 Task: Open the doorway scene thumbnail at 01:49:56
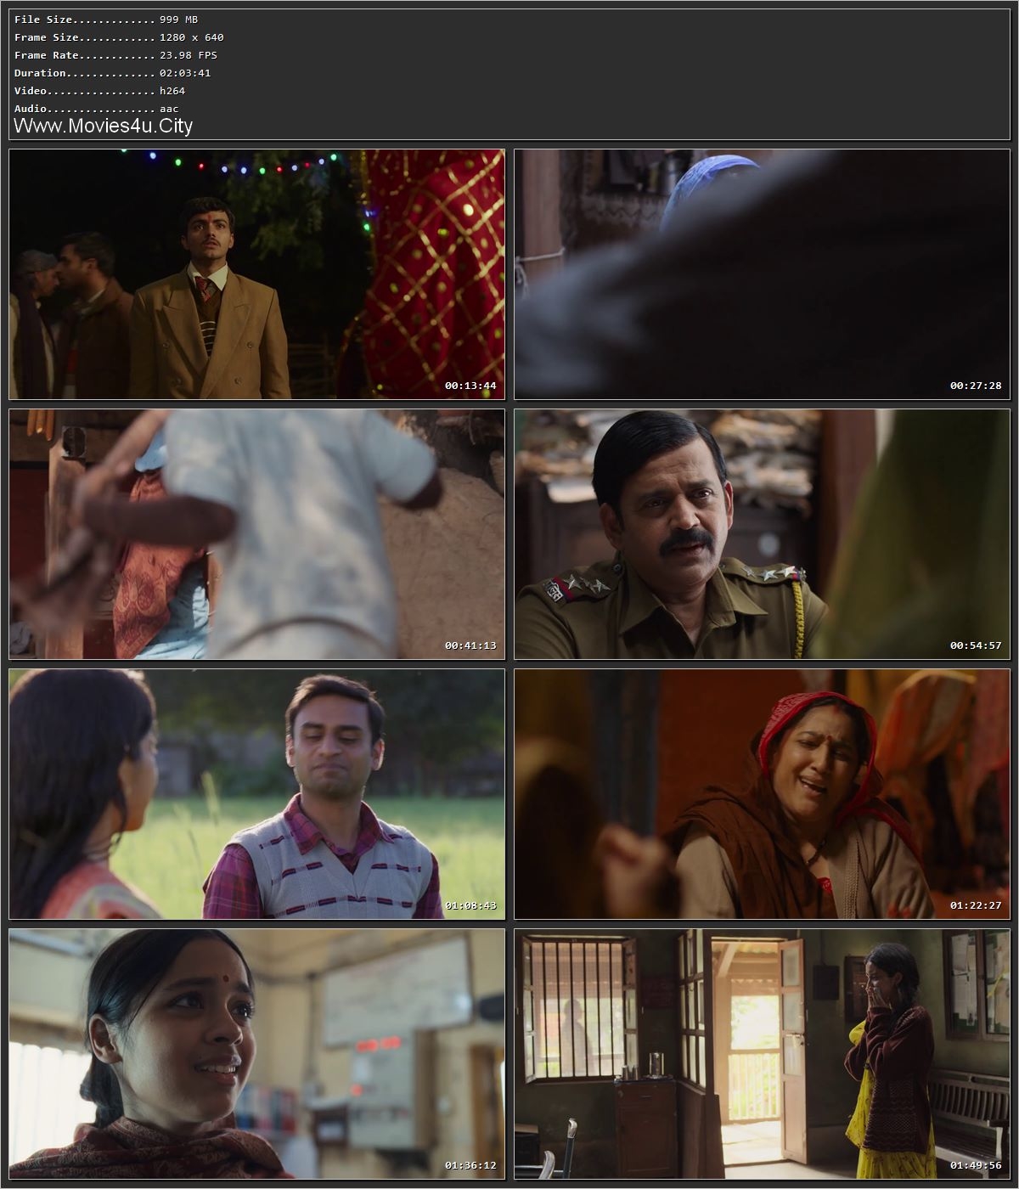click(x=760, y=1057)
